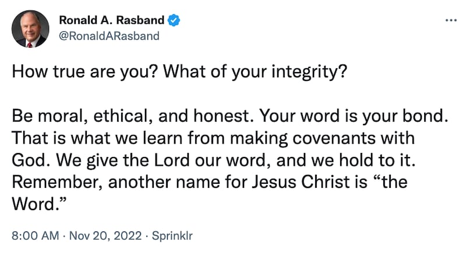The height and width of the screenshot is (256, 466).
Task: Open the @RonaldARasband handle link
Action: click(108, 37)
